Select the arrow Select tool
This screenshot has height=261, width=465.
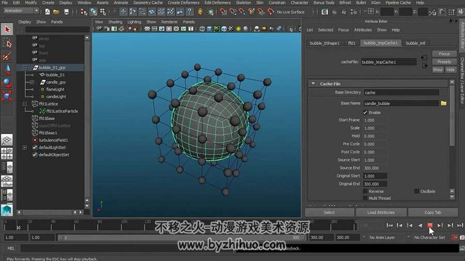coord(7,29)
